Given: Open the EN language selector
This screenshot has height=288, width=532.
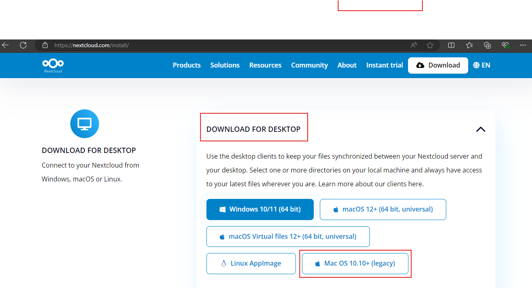Looking at the screenshot, I should pos(482,65).
